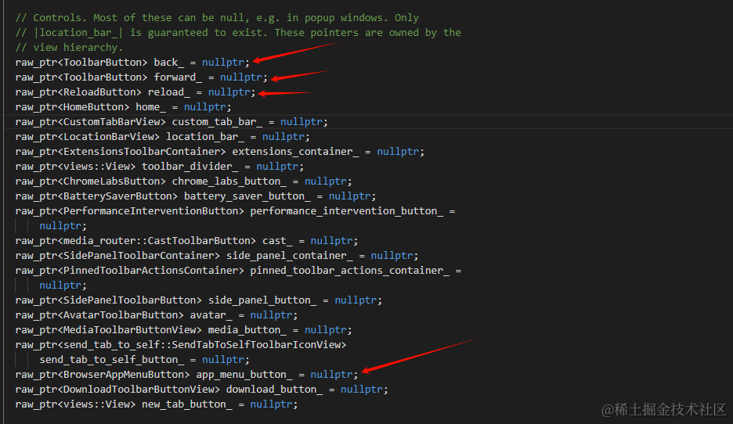The height and width of the screenshot is (424, 733).
Task: Click 'side_panel_button_' identifier
Action: [x=262, y=300]
